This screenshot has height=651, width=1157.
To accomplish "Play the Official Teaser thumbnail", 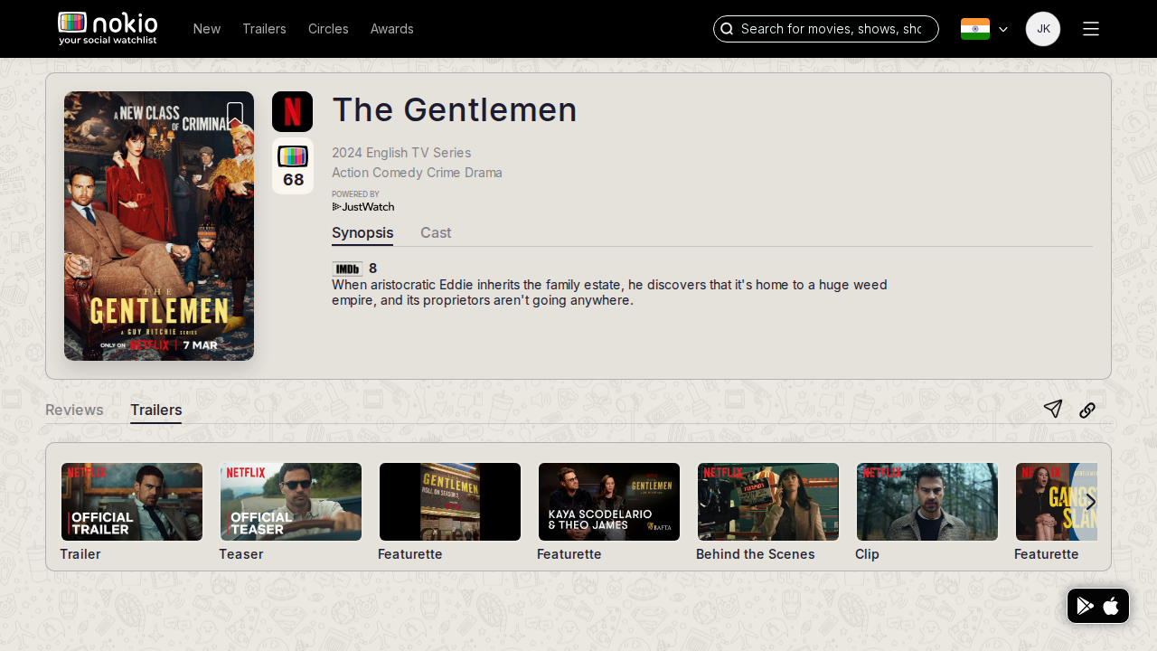I will point(291,502).
